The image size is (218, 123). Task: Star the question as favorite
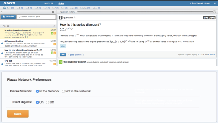[75, 18]
